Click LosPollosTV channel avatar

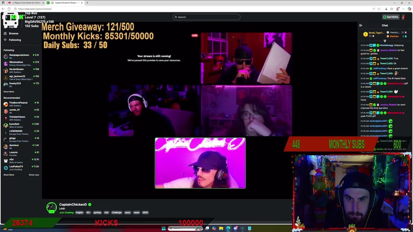click(5, 168)
